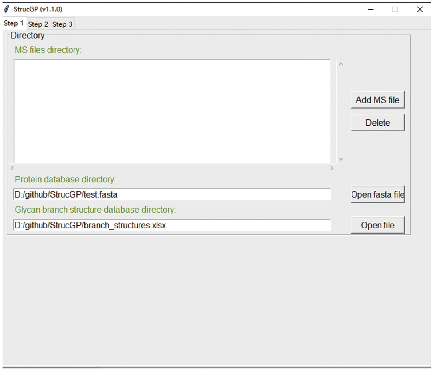
Task: Click the Open fasta file button
Action: click(x=377, y=194)
